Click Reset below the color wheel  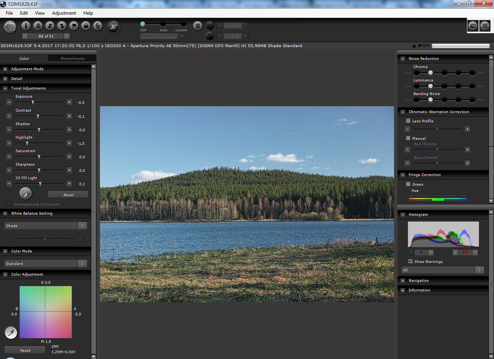tap(25, 350)
